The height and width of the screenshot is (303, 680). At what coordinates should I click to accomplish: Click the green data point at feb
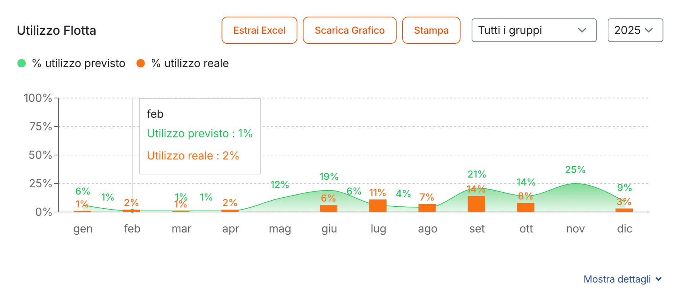tap(132, 211)
